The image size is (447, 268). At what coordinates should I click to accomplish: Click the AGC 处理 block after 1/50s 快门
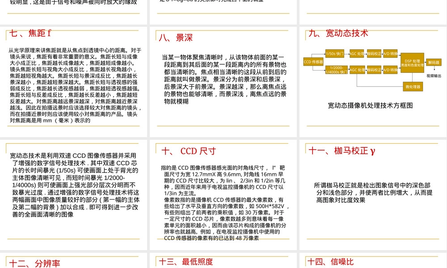pyautogui.click(x=357, y=54)
